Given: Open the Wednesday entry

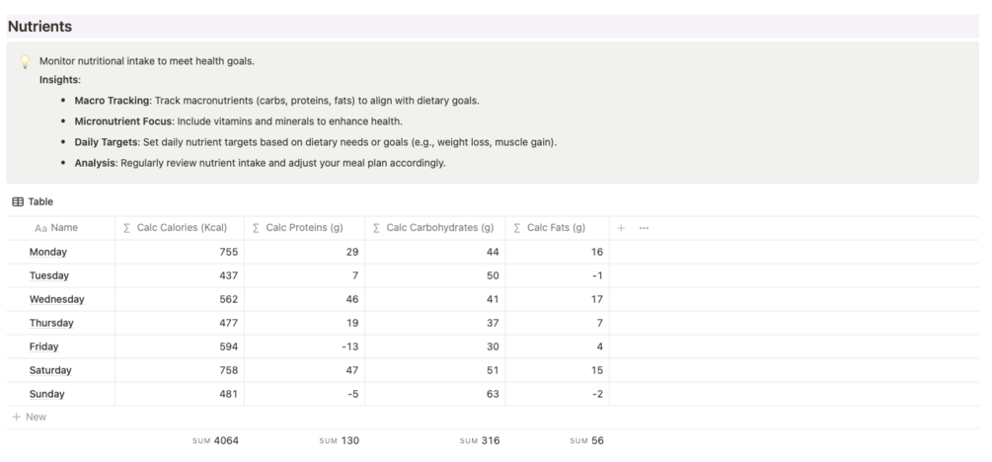Looking at the screenshot, I should coord(56,299).
